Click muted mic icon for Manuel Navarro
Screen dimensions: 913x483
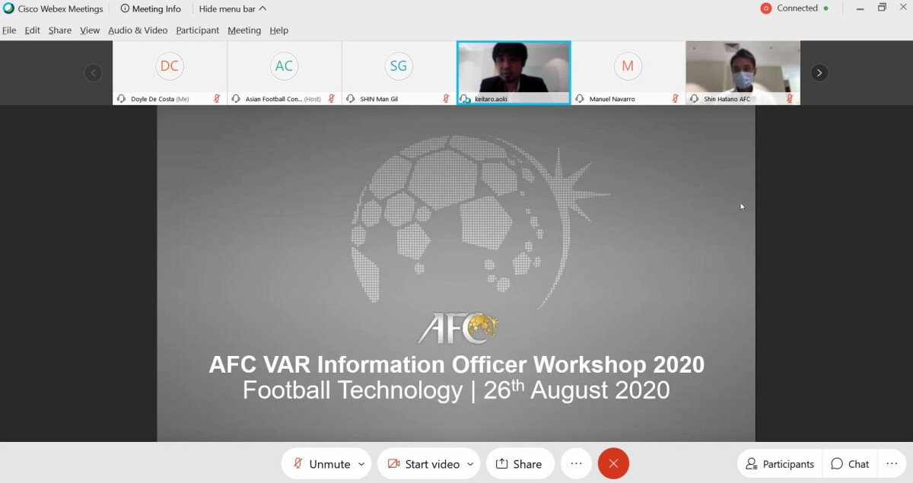pos(675,99)
